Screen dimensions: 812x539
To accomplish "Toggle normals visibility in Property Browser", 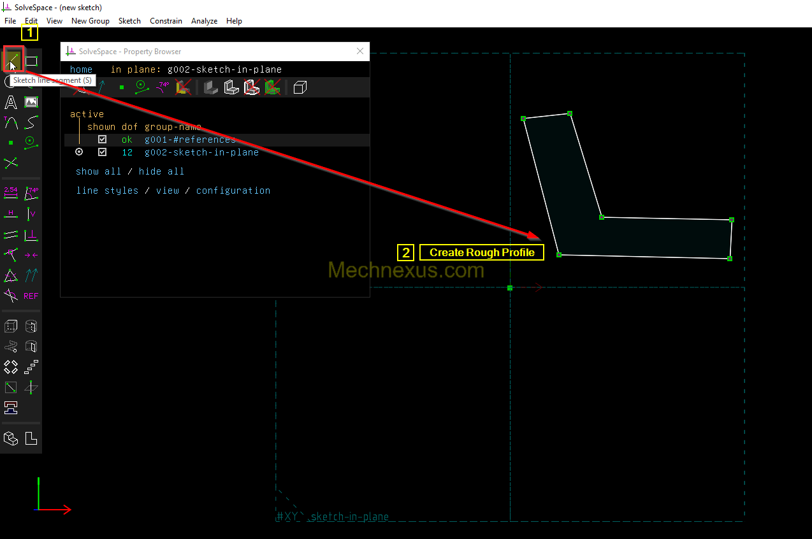I will click(x=101, y=87).
